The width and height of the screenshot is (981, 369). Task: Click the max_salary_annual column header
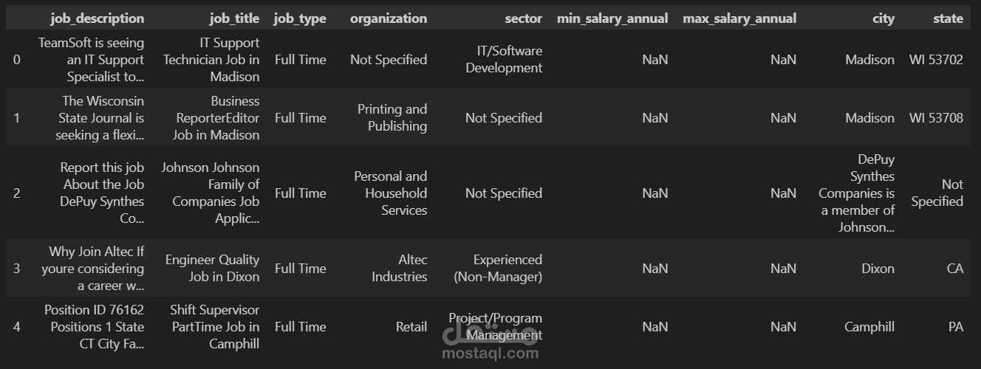[739, 18]
